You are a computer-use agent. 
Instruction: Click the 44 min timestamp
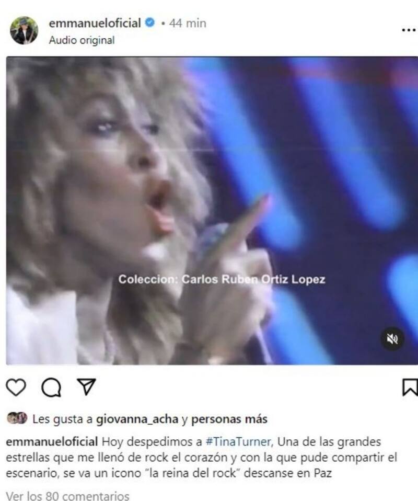coord(188,24)
